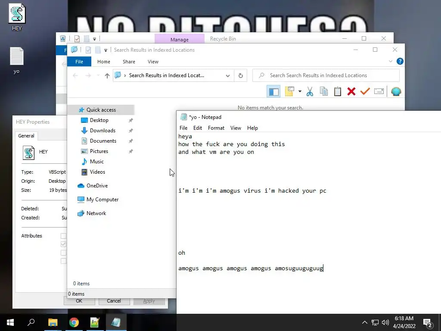The image size is (441, 331).
Task: Click the scissors Cut icon
Action: [x=310, y=91]
